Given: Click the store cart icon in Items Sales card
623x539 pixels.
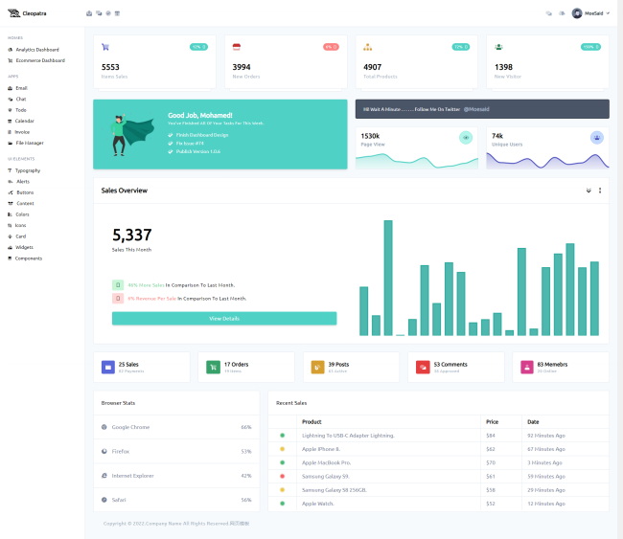Looking at the screenshot, I should coord(105,46).
